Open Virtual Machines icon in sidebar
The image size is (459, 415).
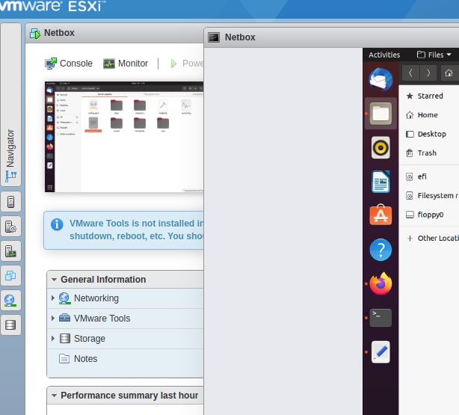coord(10,276)
